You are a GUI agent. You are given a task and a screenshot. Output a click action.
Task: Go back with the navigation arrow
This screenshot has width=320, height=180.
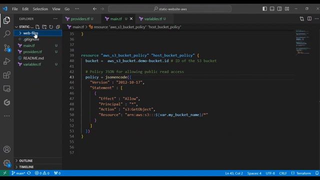coord(94,9)
